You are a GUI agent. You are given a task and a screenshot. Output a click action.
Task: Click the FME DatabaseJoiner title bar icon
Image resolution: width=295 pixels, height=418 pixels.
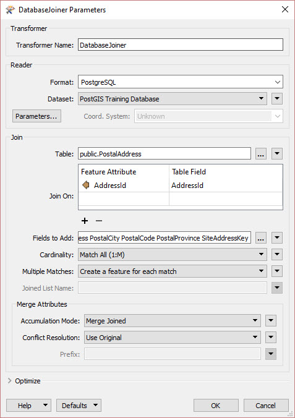tap(10, 10)
